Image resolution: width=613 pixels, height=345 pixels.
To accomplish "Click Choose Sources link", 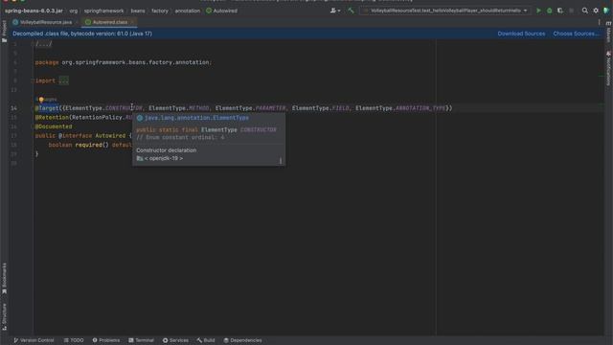I will coord(576,34).
